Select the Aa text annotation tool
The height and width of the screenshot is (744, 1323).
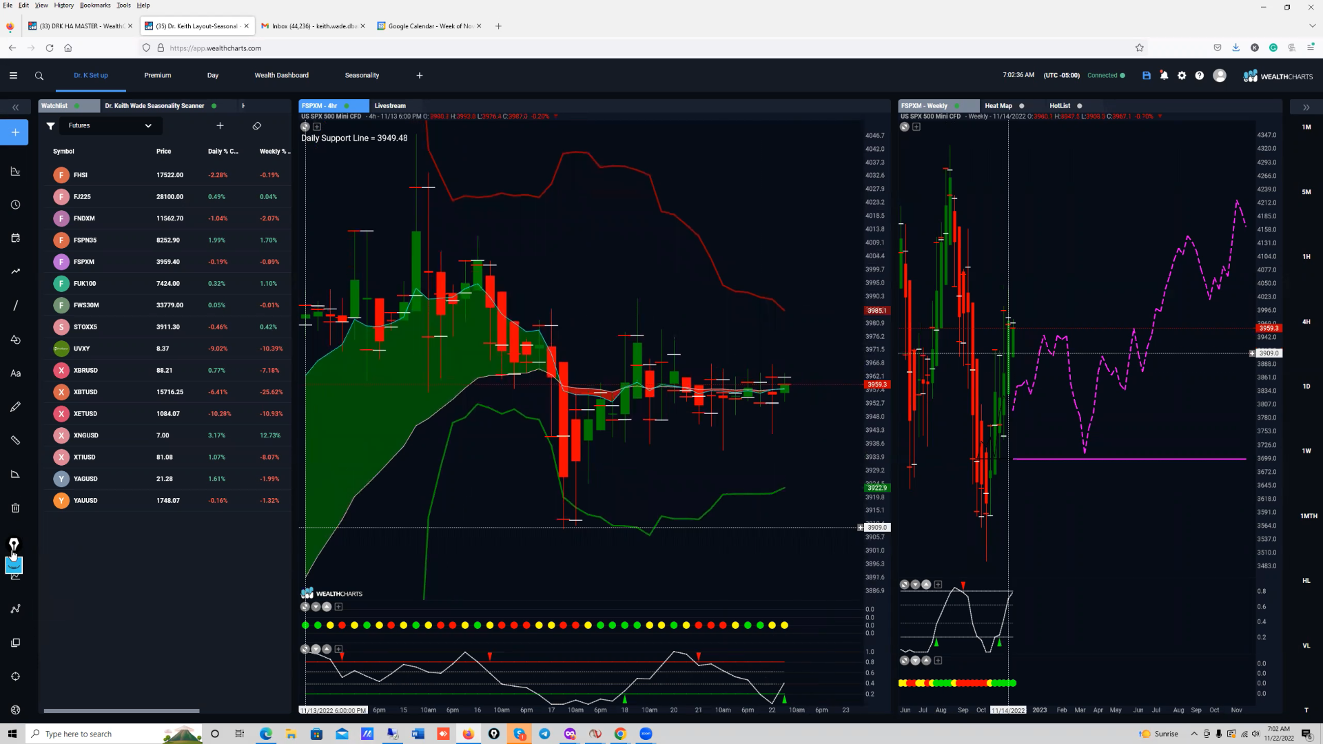pyautogui.click(x=15, y=373)
